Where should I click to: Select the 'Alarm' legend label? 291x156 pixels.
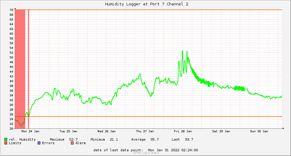click(x=81, y=143)
